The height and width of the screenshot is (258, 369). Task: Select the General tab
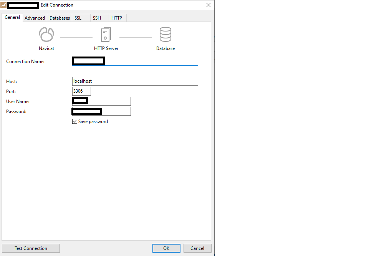tap(12, 18)
